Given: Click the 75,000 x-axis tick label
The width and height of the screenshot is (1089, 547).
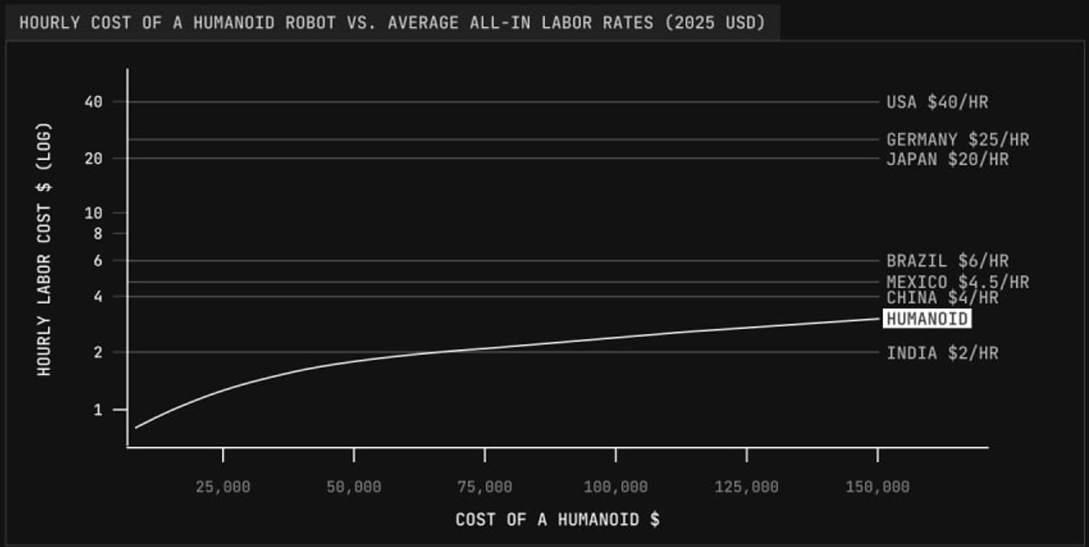Looking at the screenshot, I should click(x=484, y=487).
